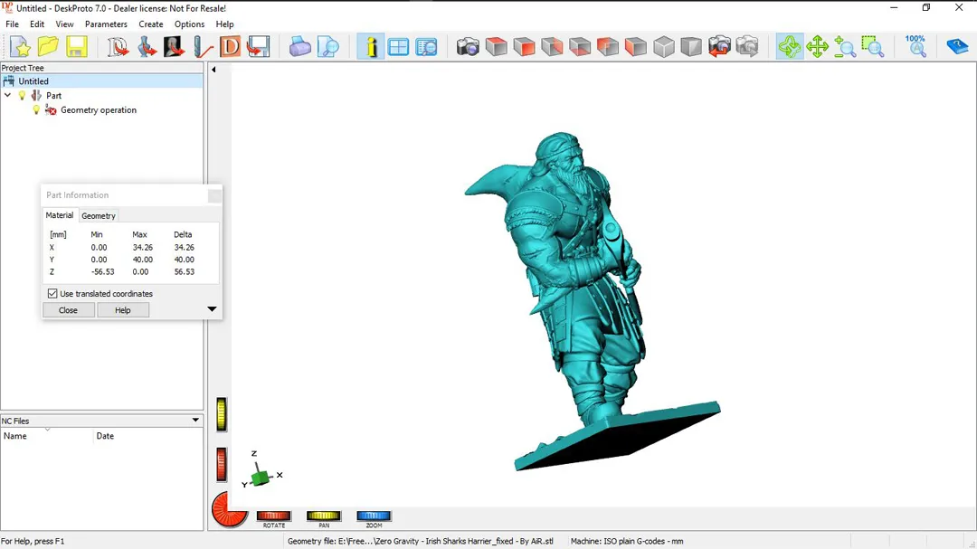
Task: Open help via blue book icon
Action: (x=957, y=47)
